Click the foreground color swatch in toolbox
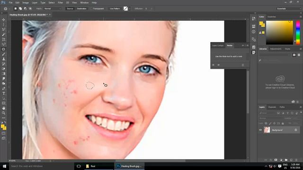Image resolution: width=303 pixels, height=170 pixels. (x=2, y=127)
